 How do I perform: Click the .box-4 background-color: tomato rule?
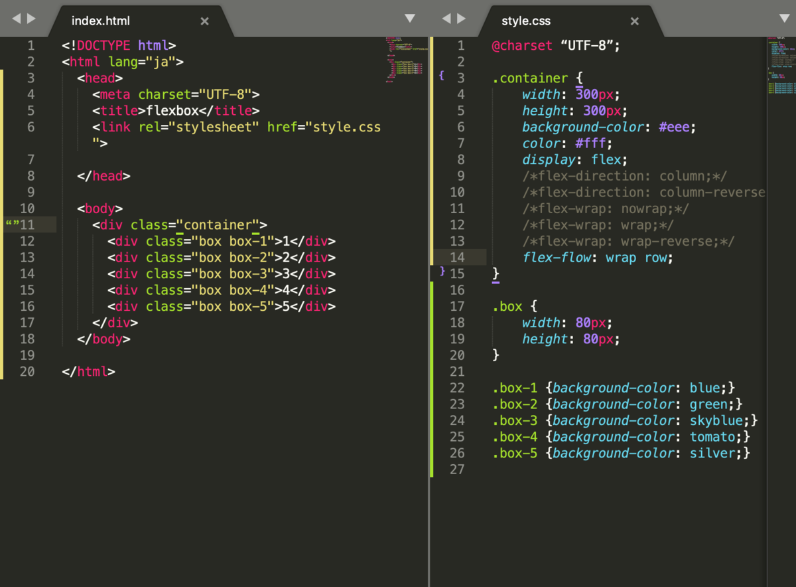[x=621, y=436]
